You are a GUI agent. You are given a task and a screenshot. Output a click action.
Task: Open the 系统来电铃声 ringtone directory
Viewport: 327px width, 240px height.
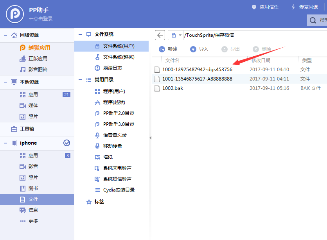click(x=118, y=167)
